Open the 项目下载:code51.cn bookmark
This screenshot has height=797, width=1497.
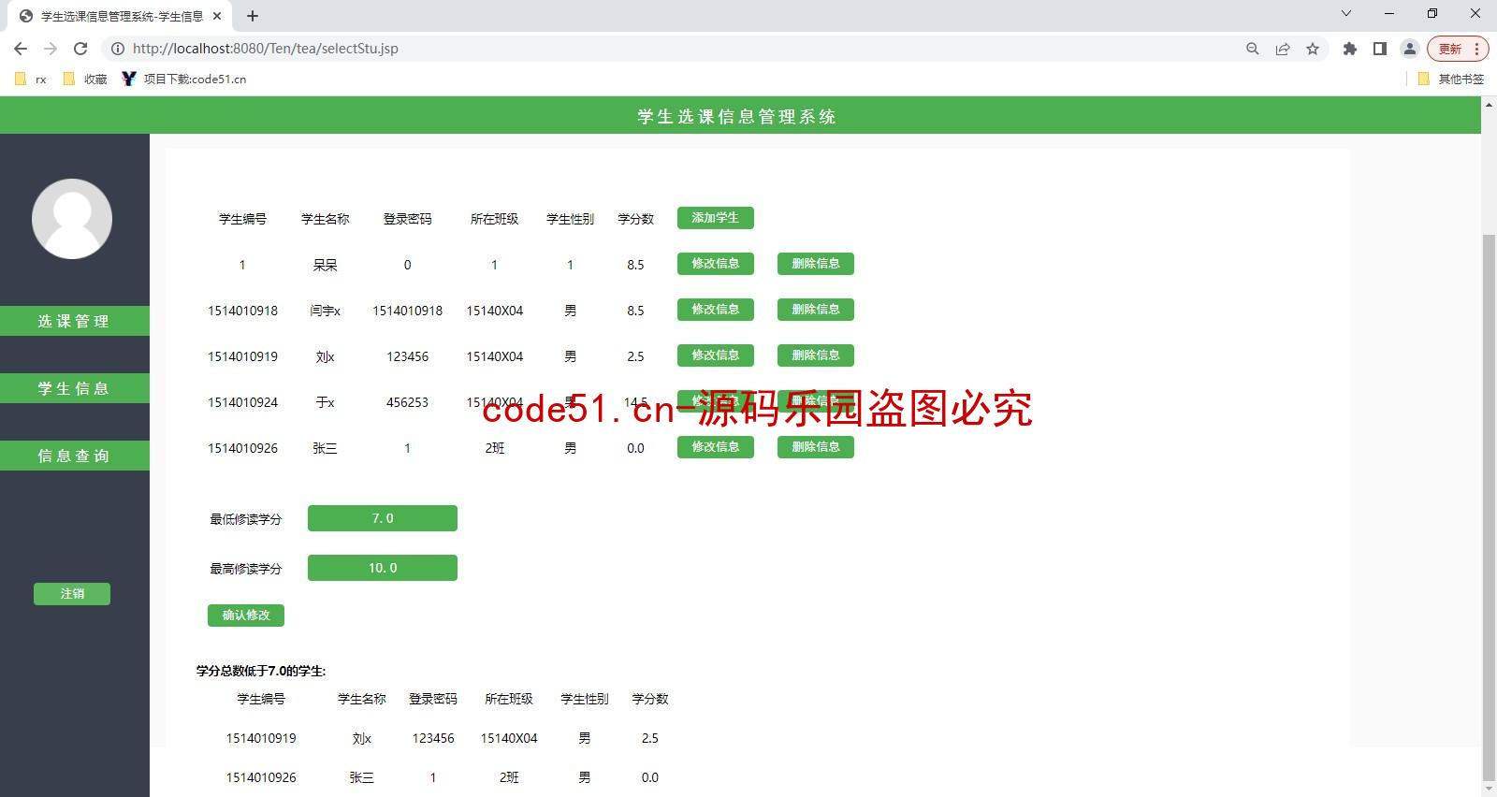click(184, 80)
